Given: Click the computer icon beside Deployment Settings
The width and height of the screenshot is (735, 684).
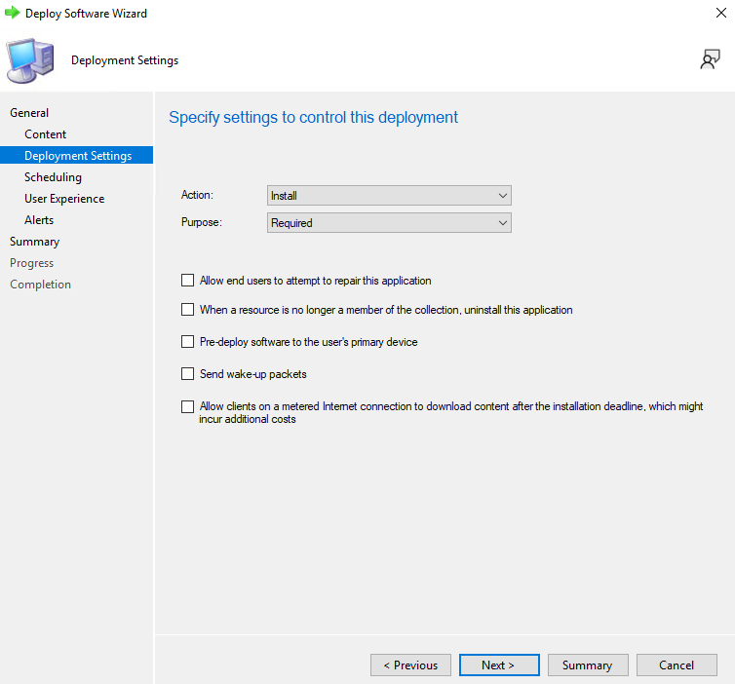Looking at the screenshot, I should (x=31, y=60).
